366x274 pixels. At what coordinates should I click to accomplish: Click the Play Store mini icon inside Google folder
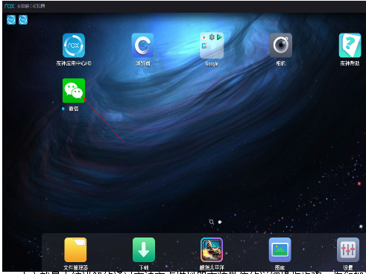(x=204, y=37)
